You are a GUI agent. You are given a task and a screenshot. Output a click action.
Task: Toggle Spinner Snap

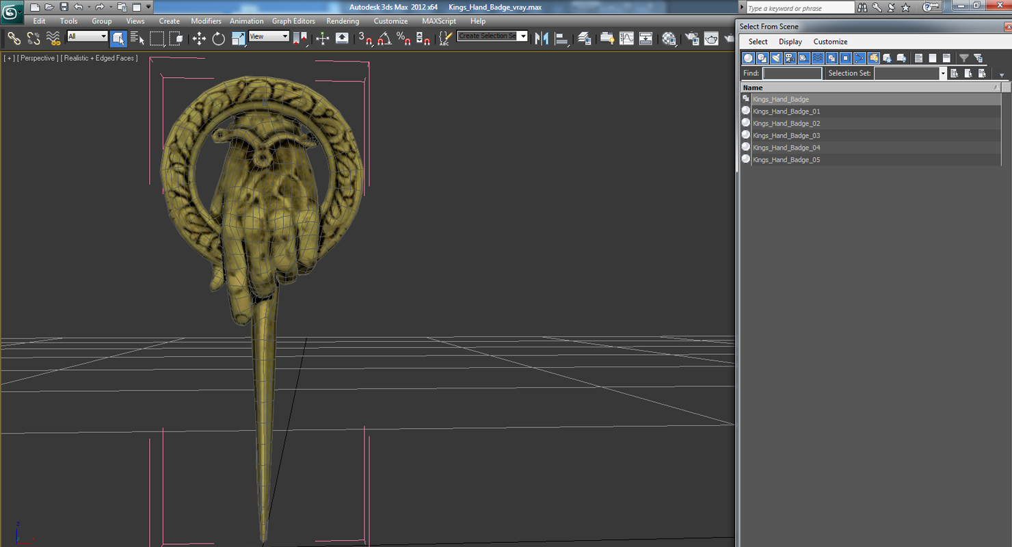(x=423, y=38)
